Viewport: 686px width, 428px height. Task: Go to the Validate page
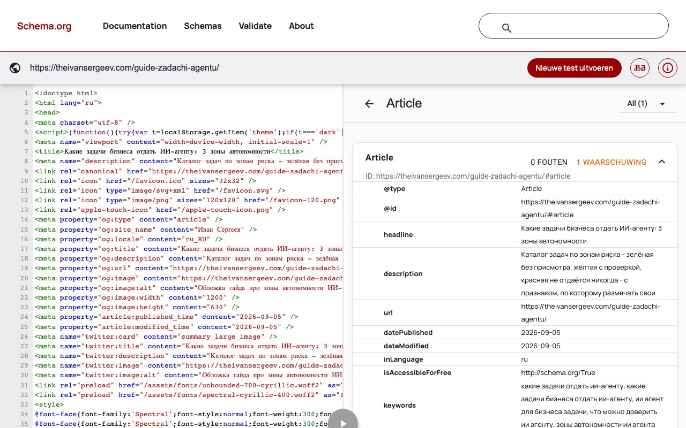click(x=255, y=26)
